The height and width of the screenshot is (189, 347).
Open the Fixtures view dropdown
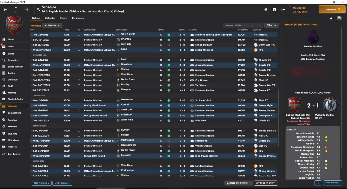(x=52, y=25)
